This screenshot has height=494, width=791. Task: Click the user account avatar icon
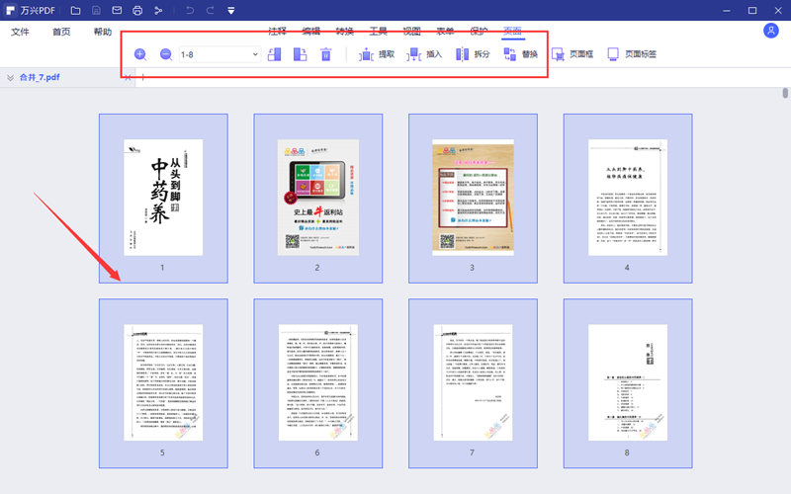[x=771, y=32]
